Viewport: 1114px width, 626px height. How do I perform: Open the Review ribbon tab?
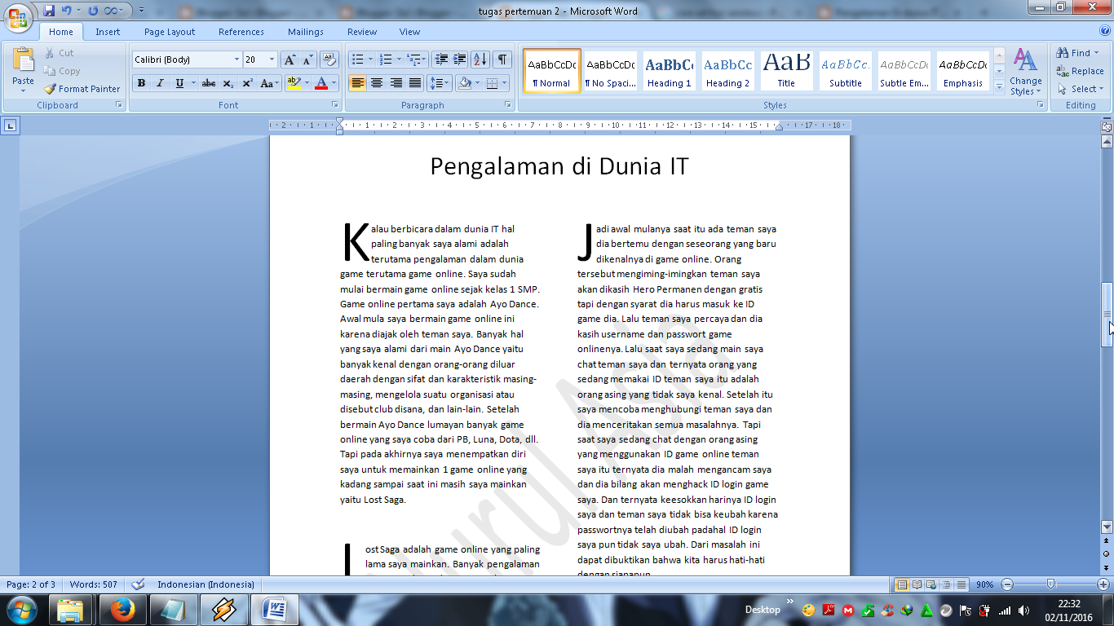(x=361, y=32)
